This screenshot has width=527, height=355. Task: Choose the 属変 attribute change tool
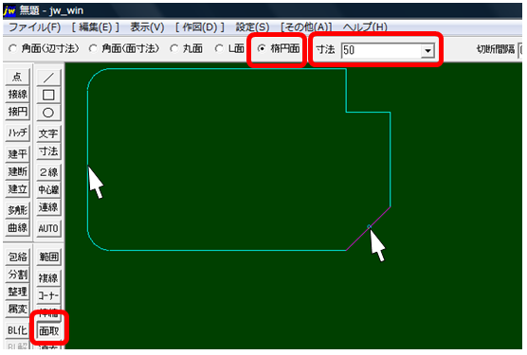tap(17, 309)
